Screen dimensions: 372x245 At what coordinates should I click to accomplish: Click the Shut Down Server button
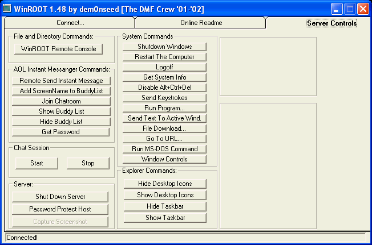[x=61, y=197]
